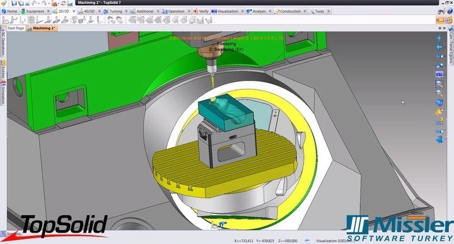This screenshot has width=454, height=244.
Task: Click the blue plus icon at viewport top
Action: tap(439, 38)
